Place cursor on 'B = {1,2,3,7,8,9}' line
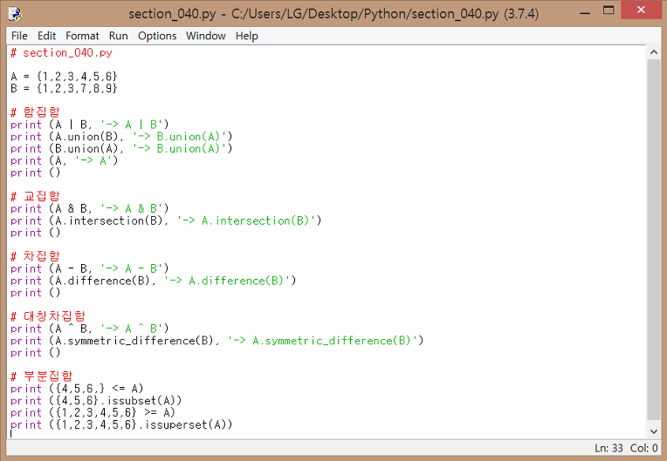 pyautogui.click(x=64, y=88)
